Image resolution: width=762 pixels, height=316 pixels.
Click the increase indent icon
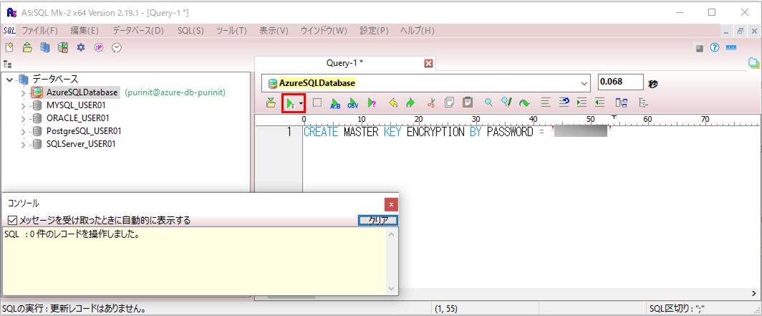tap(582, 102)
